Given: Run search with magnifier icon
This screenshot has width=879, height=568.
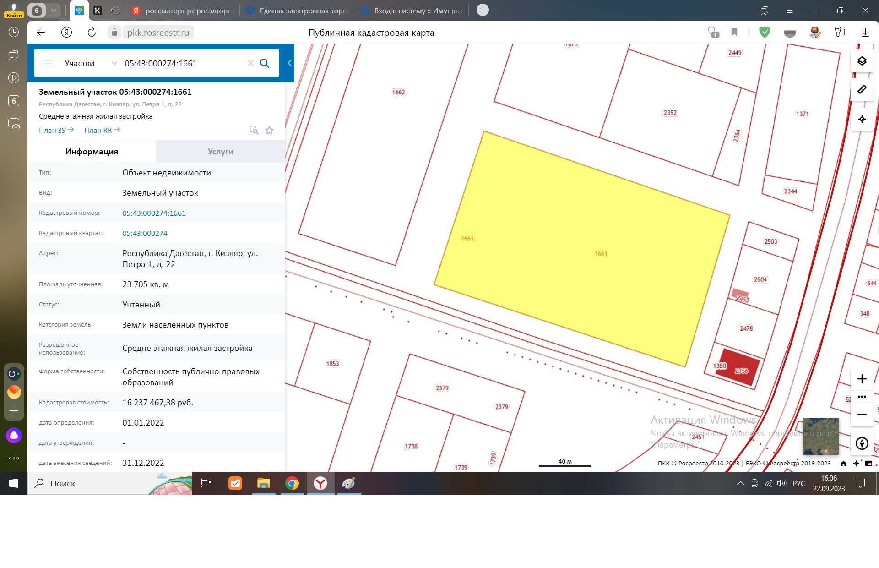Looking at the screenshot, I should point(265,63).
